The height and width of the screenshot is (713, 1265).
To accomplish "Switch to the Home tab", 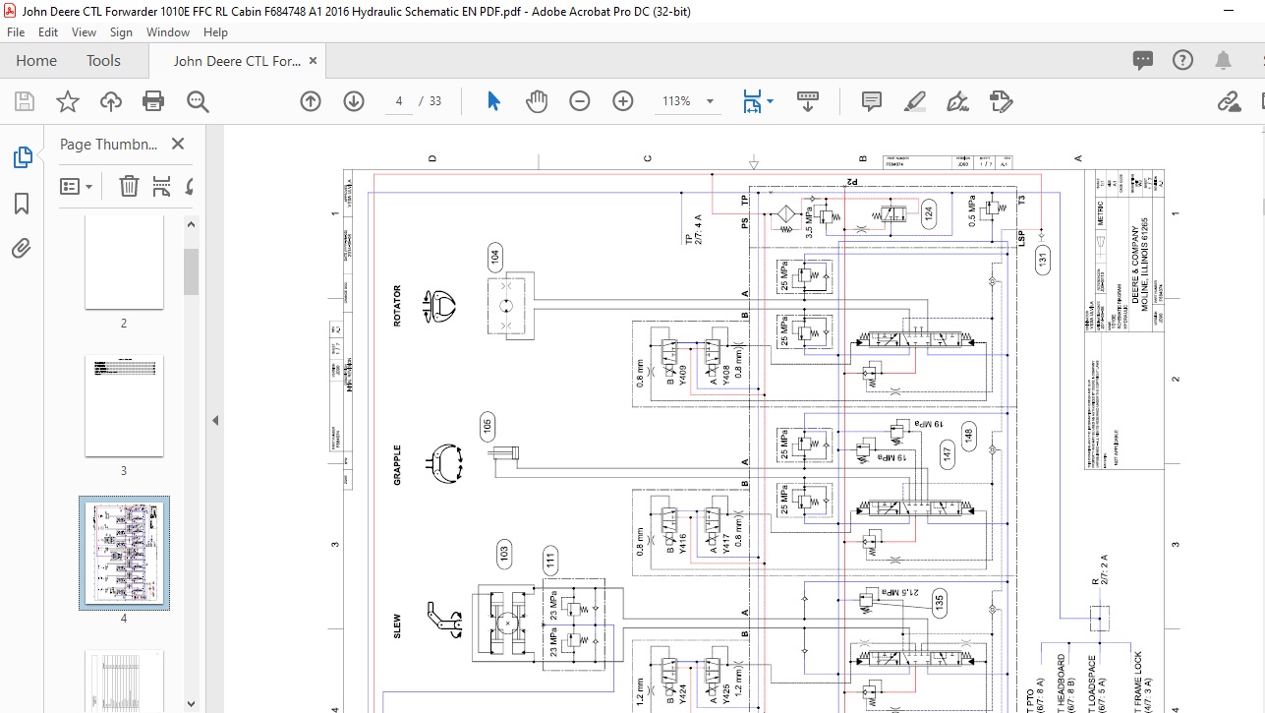I will (x=36, y=61).
